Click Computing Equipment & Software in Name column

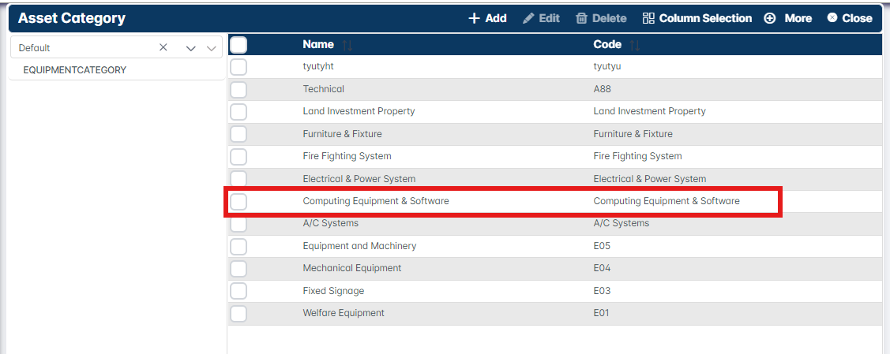pos(376,200)
